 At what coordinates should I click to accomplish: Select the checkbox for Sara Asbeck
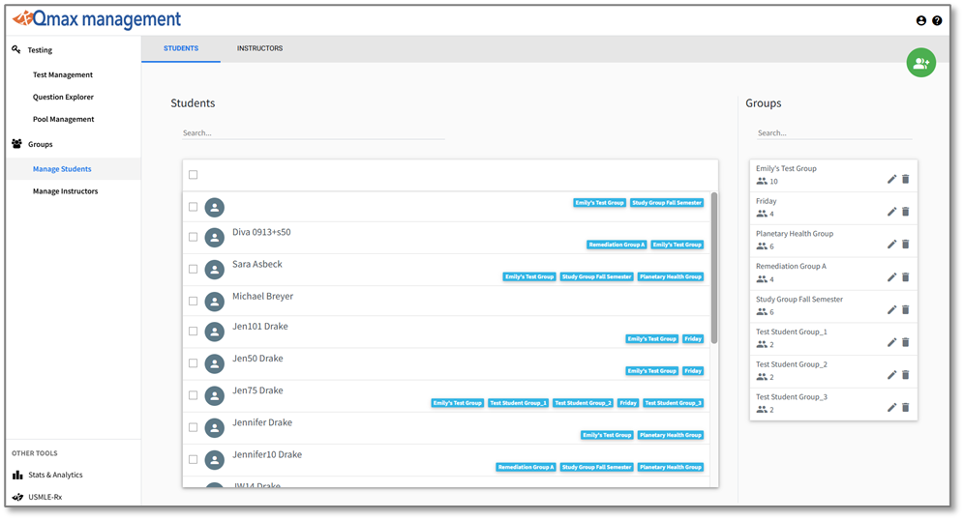(194, 269)
